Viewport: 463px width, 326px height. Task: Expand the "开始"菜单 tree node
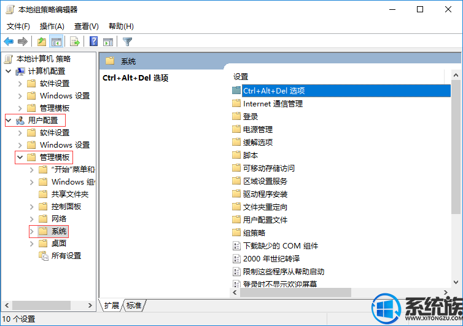[31, 170]
